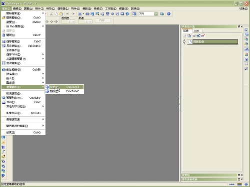Open the 調整(A) menu
Viewport: 250px width, 187px height.
28,8
